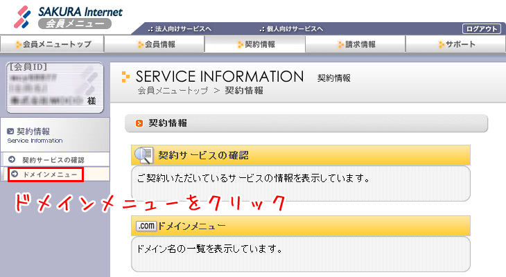Click the SAKURA Internet logo

[68, 17]
